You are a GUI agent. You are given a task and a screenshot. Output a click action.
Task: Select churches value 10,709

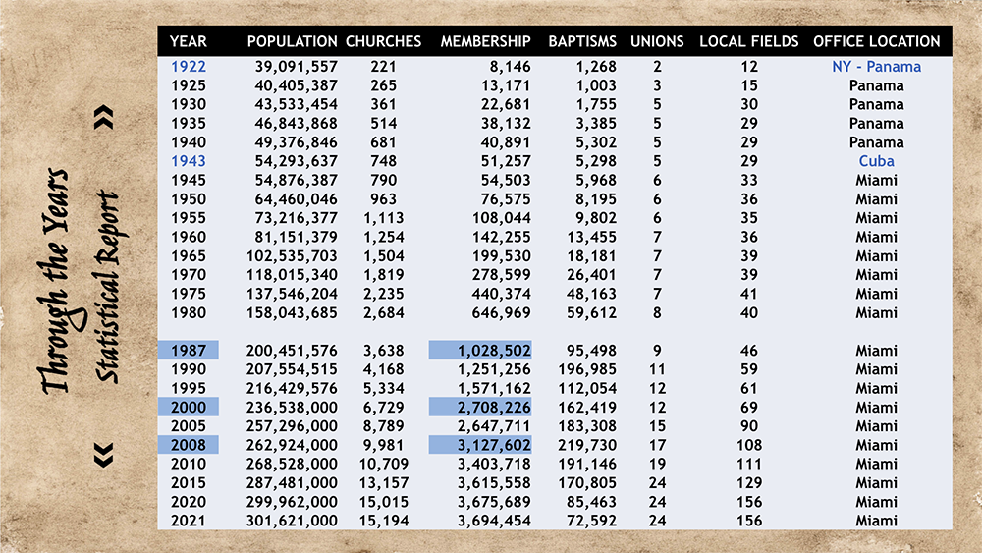tap(383, 464)
